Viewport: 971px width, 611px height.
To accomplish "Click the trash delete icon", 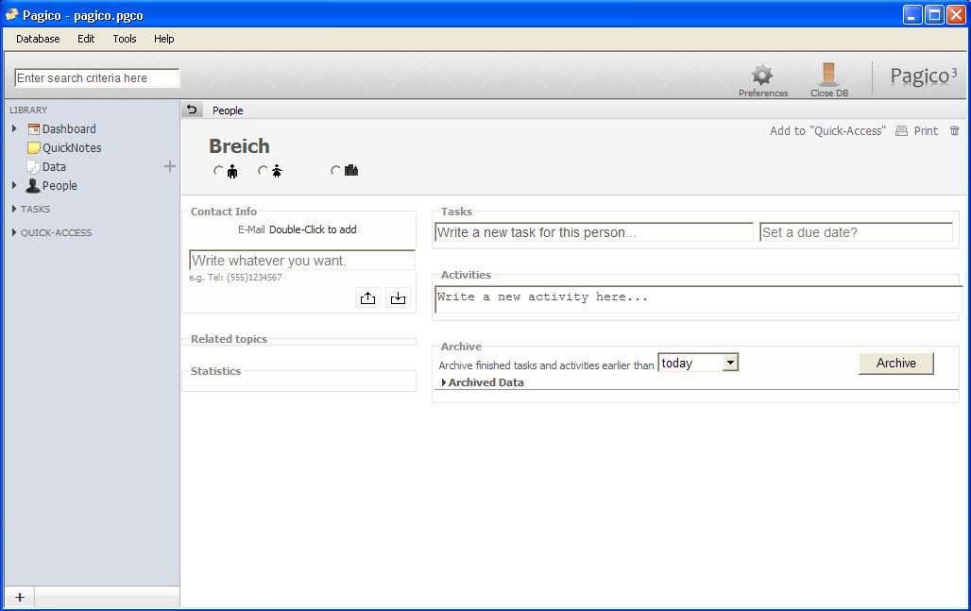I will [954, 130].
